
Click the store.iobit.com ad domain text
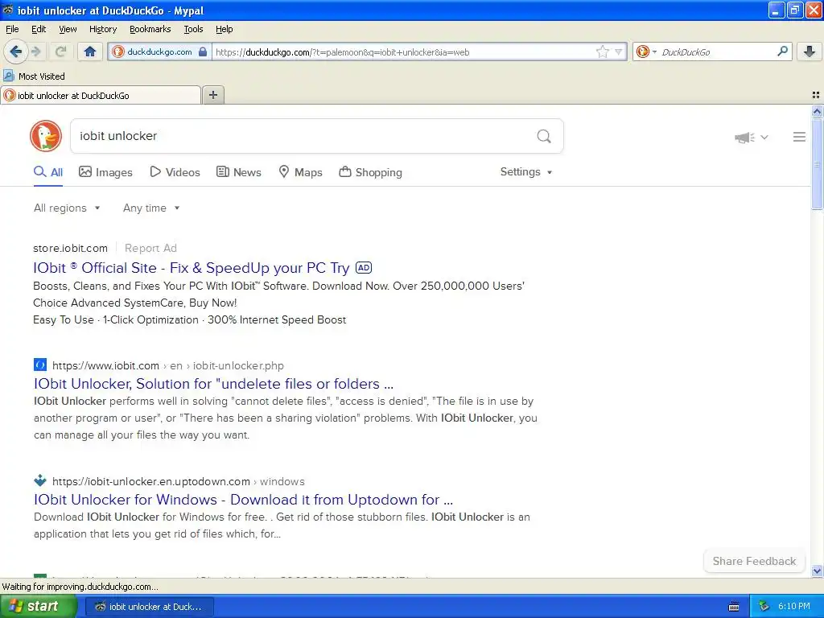[x=71, y=248]
